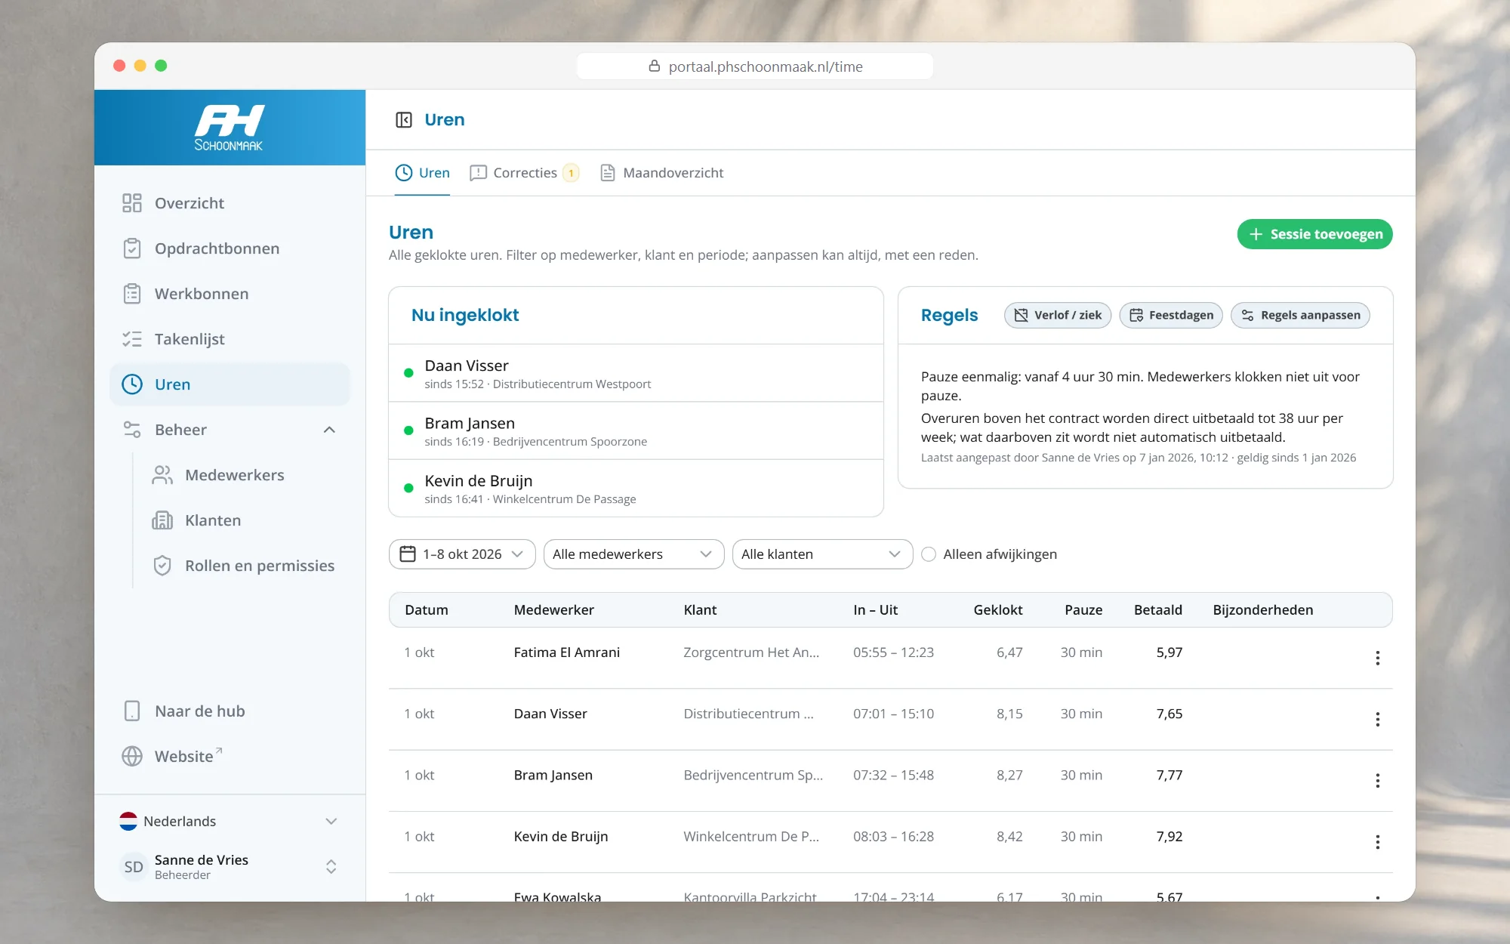Switch to the Correcties tab
This screenshot has width=1510, height=944.
(524, 173)
